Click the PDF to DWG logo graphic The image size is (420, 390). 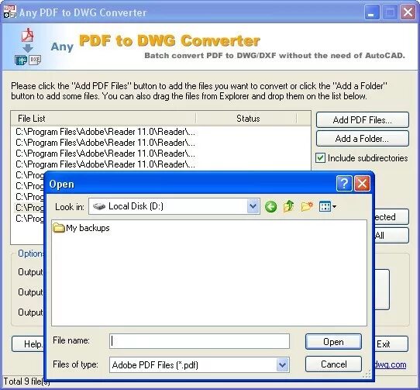28,47
